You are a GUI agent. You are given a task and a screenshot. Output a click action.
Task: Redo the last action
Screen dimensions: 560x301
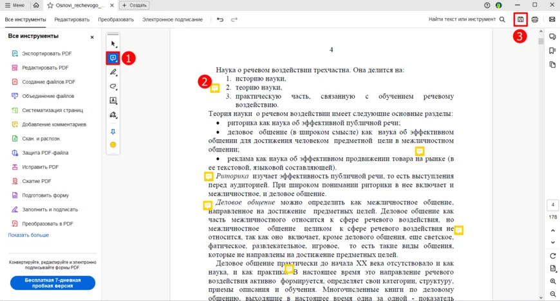[234, 19]
